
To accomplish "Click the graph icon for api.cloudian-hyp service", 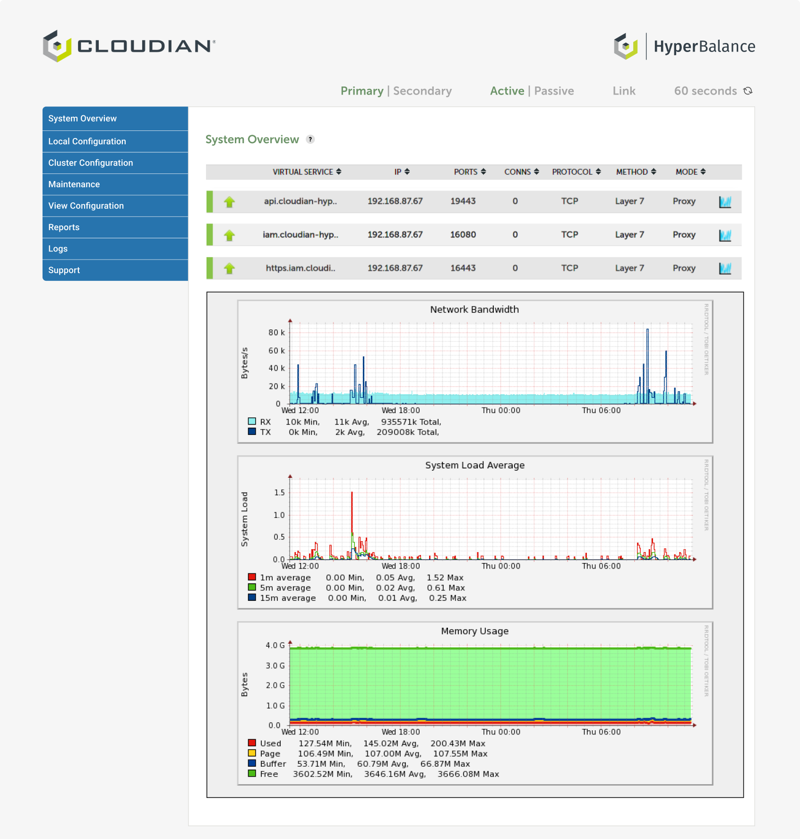I will point(725,202).
